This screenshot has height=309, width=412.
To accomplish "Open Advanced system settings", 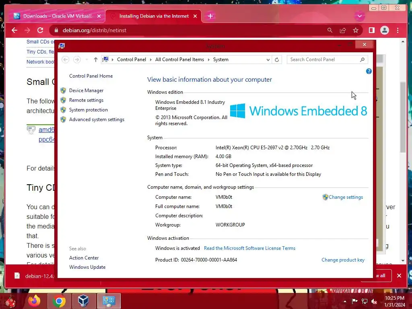I will pyautogui.click(x=97, y=119).
